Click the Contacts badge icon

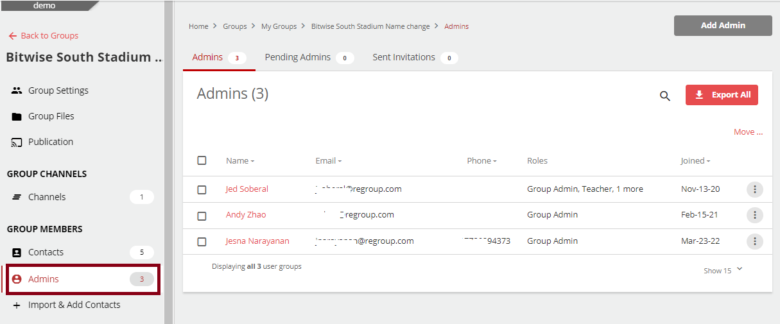[x=17, y=252]
